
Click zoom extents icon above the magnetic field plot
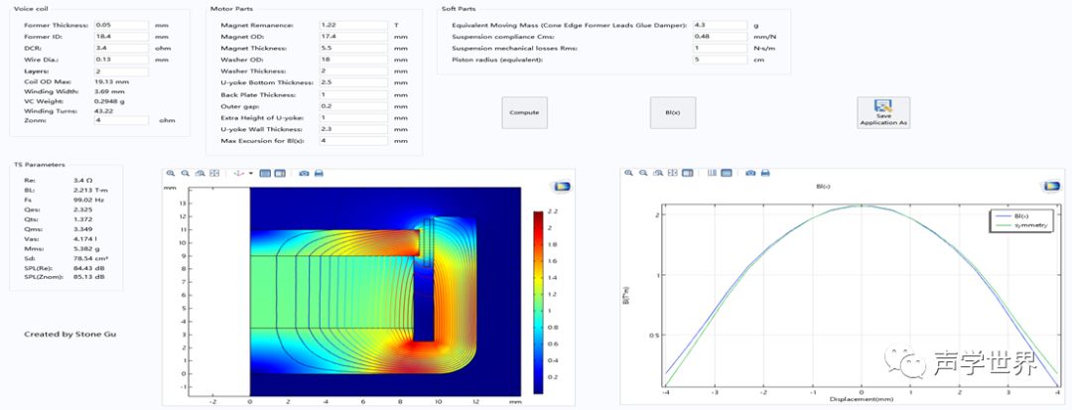pyautogui.click(x=213, y=173)
